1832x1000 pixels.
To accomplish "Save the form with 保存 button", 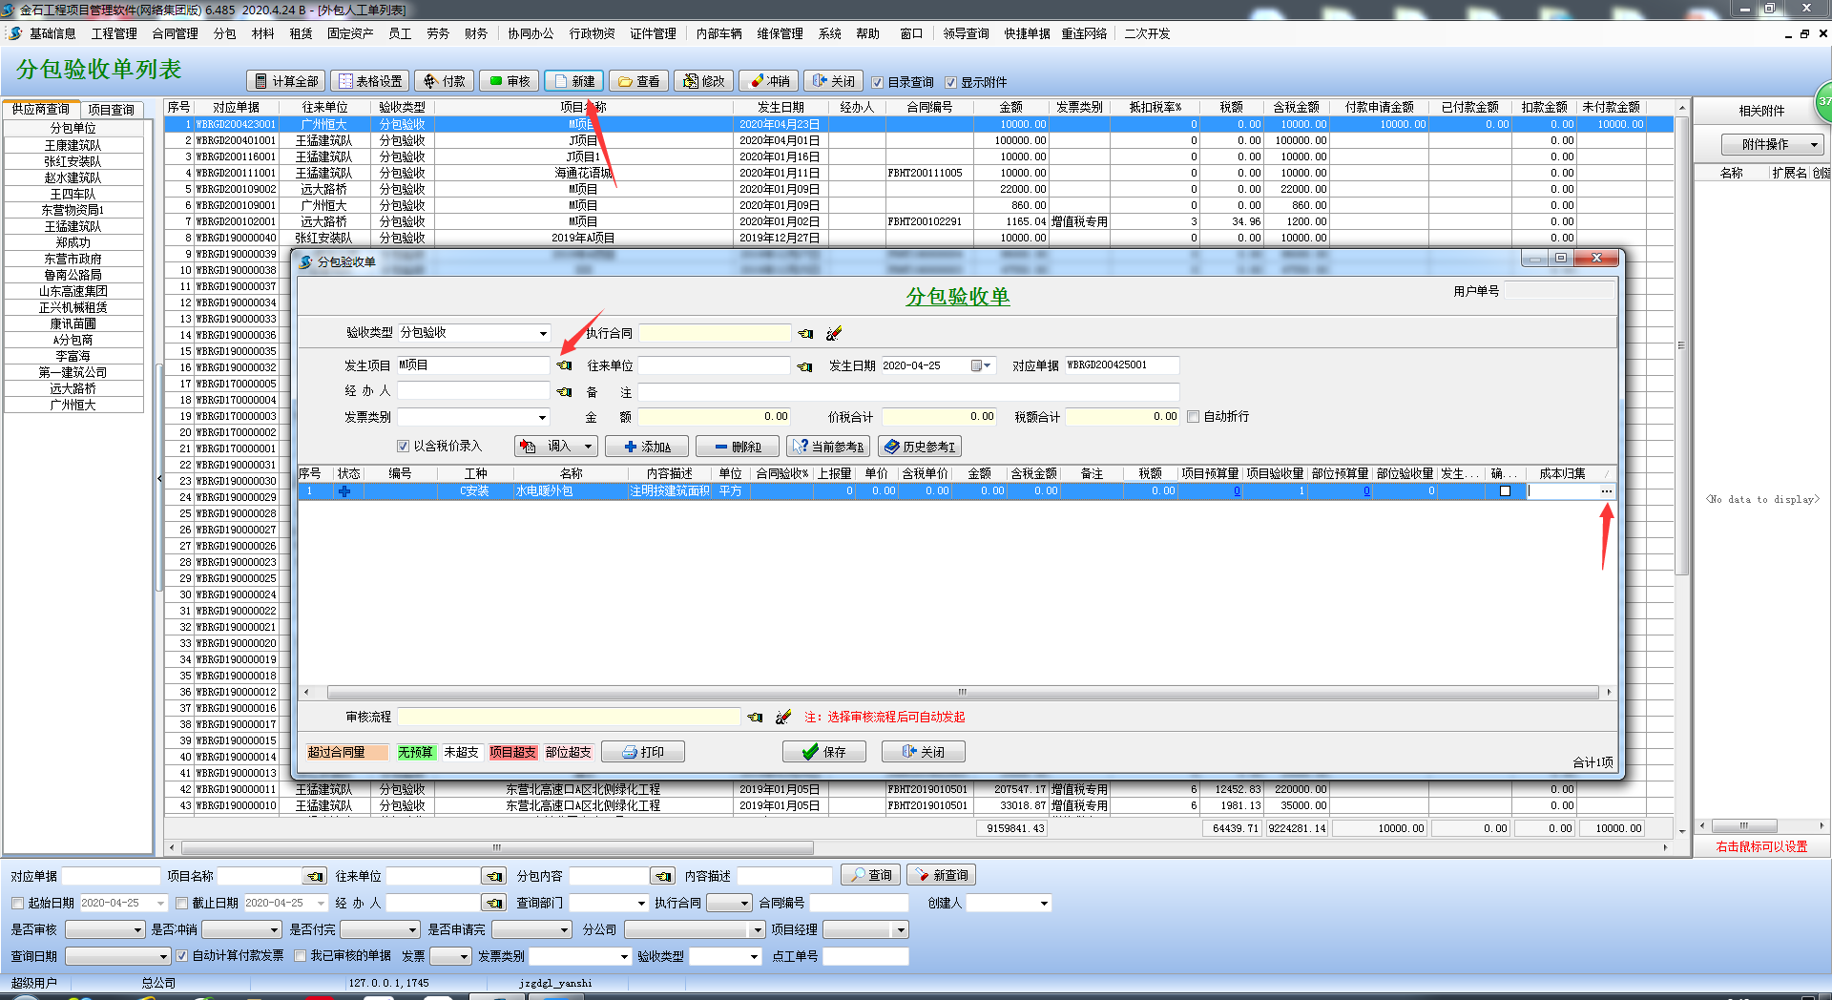I will (x=824, y=752).
